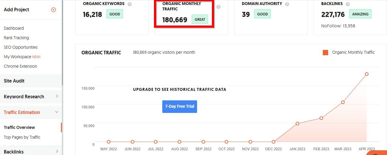The width and height of the screenshot is (387, 155).
Task: Collapse the Traffic Estimation section chevron
Action: pyautogui.click(x=57, y=112)
